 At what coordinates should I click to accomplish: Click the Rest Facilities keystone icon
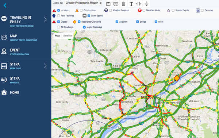click(x=54, y=16)
